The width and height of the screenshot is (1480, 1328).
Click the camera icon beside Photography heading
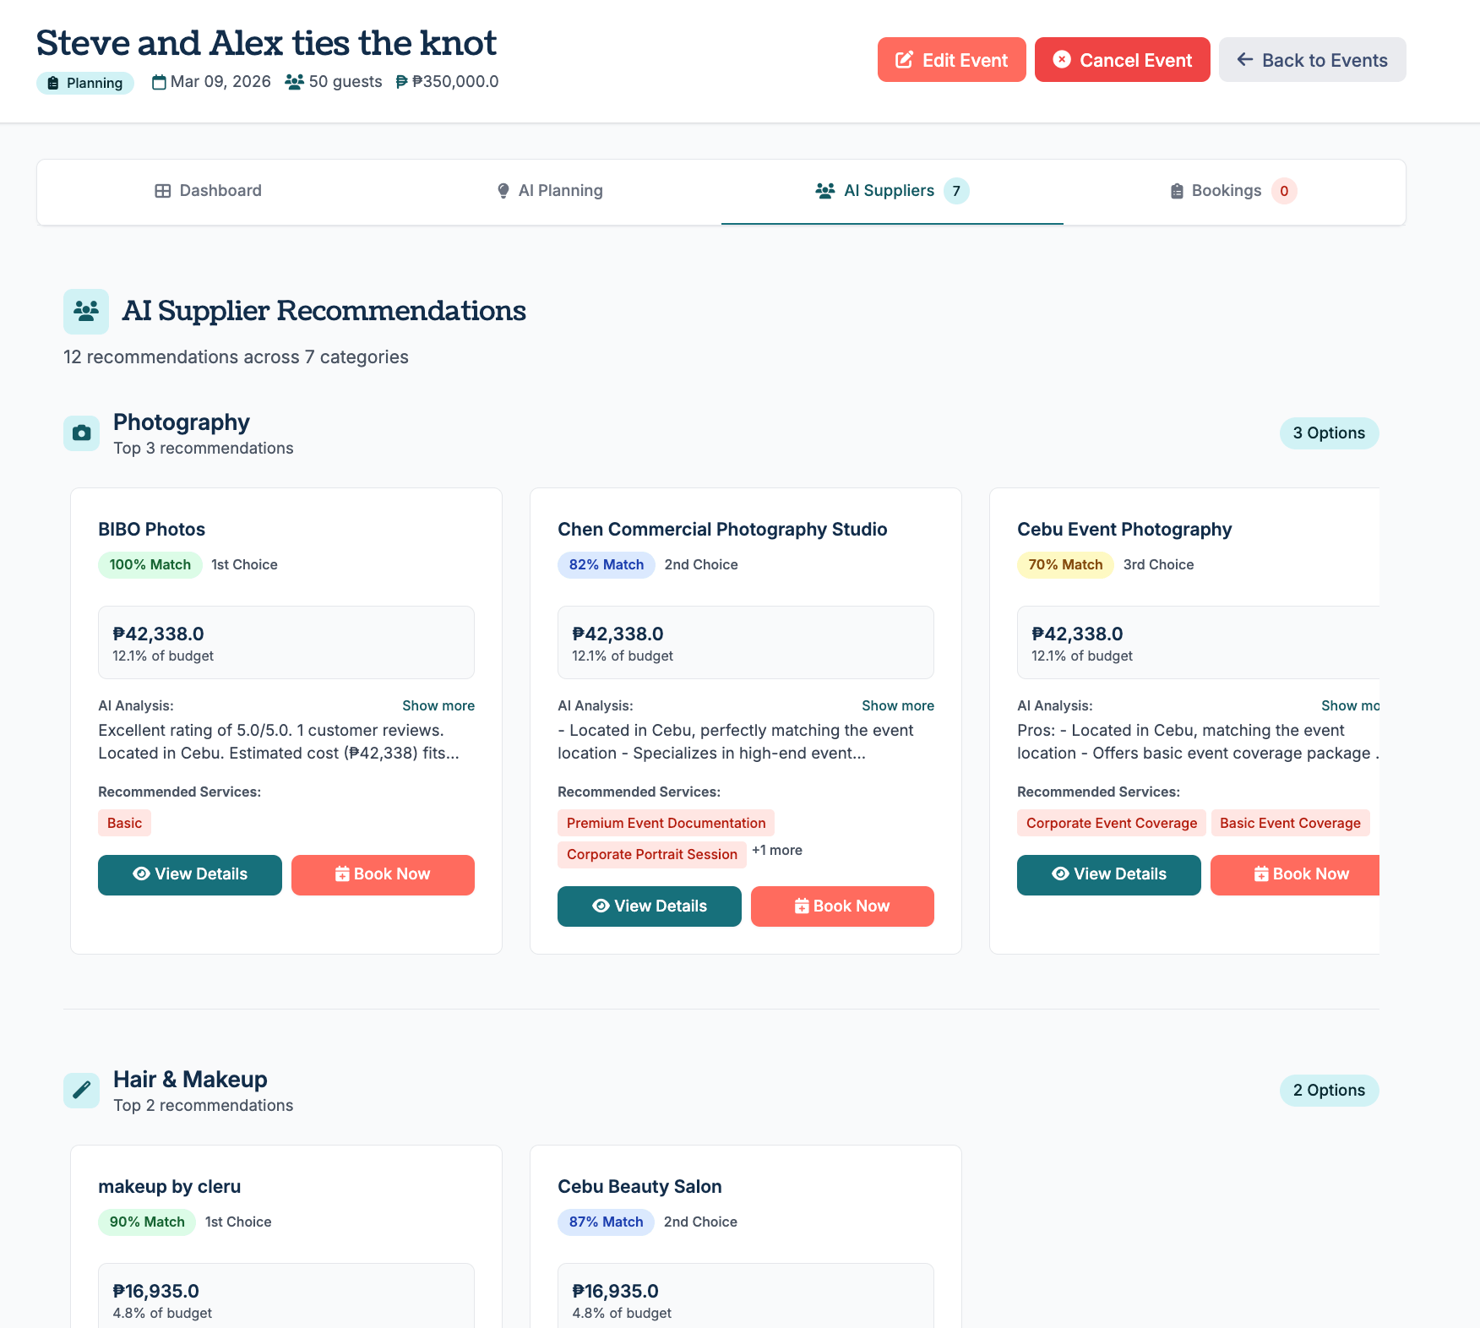(x=81, y=433)
